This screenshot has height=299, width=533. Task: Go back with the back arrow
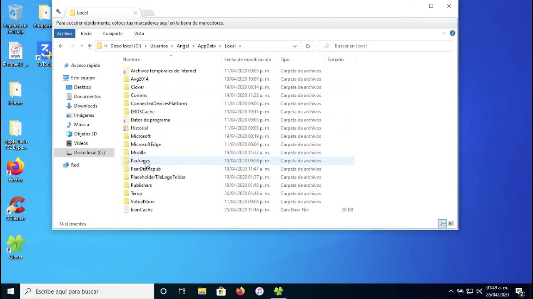pos(61,46)
